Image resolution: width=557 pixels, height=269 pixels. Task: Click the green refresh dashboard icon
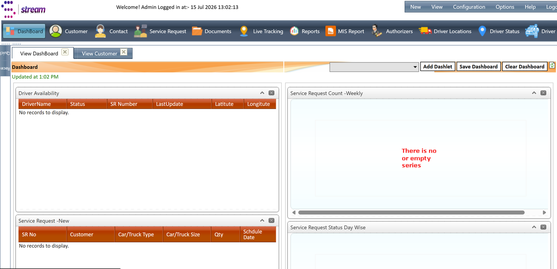[x=552, y=66]
